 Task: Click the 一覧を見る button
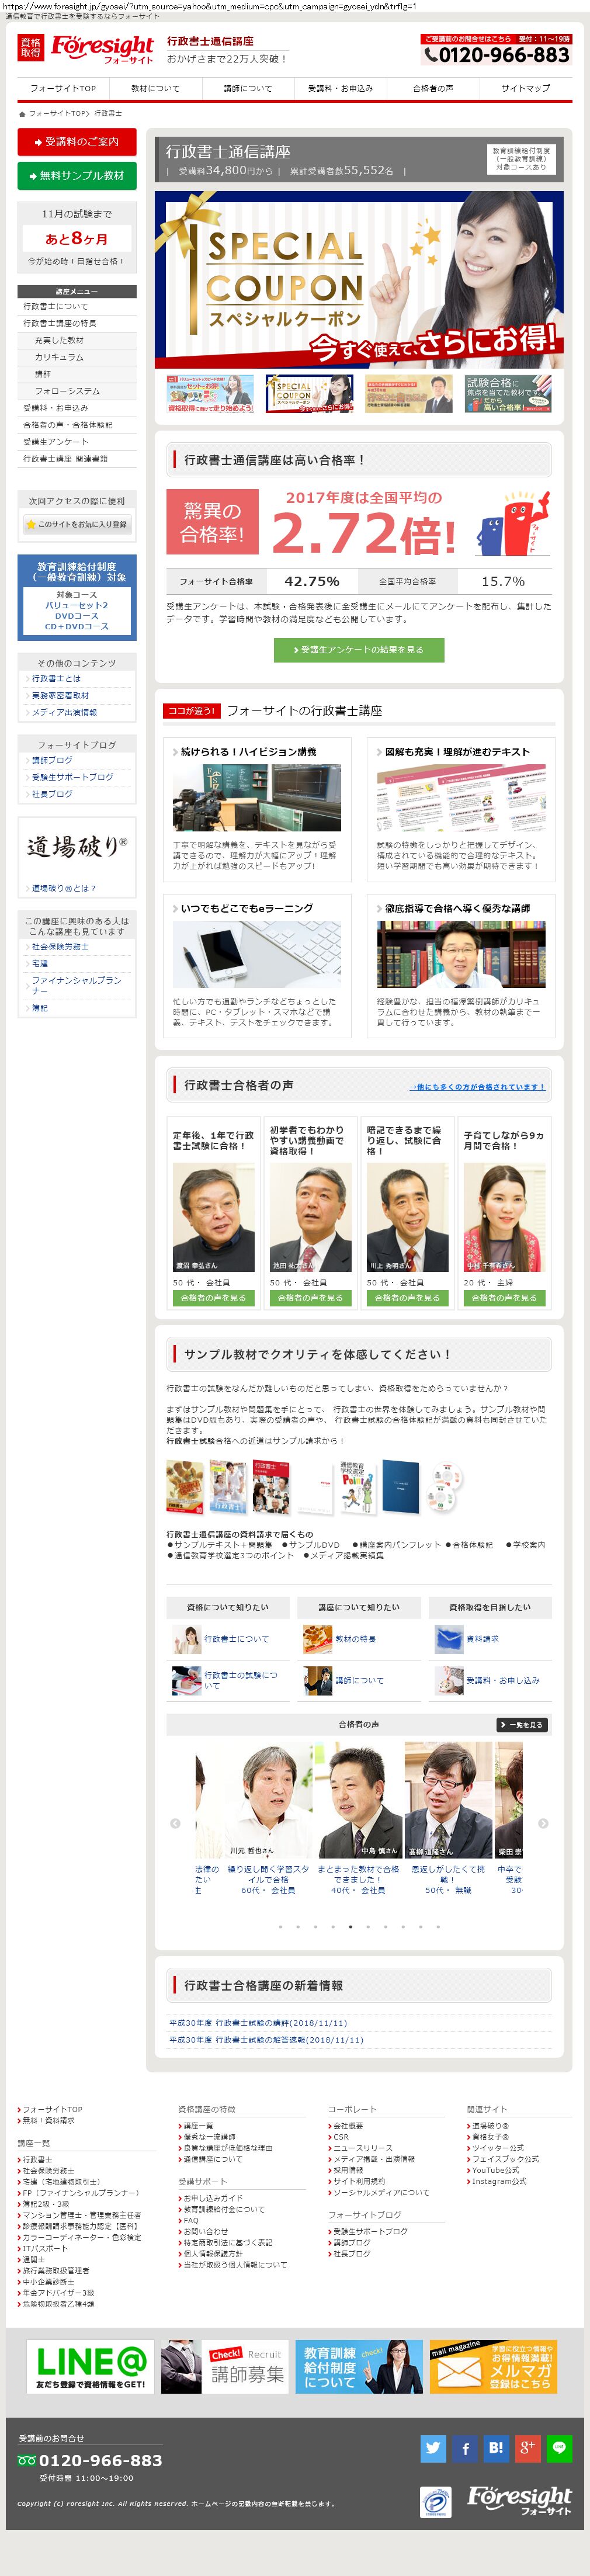[x=522, y=1724]
